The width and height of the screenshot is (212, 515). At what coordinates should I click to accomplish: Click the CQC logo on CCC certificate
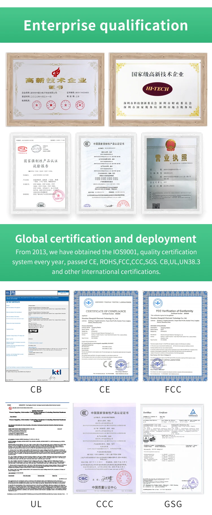[x=83, y=478]
